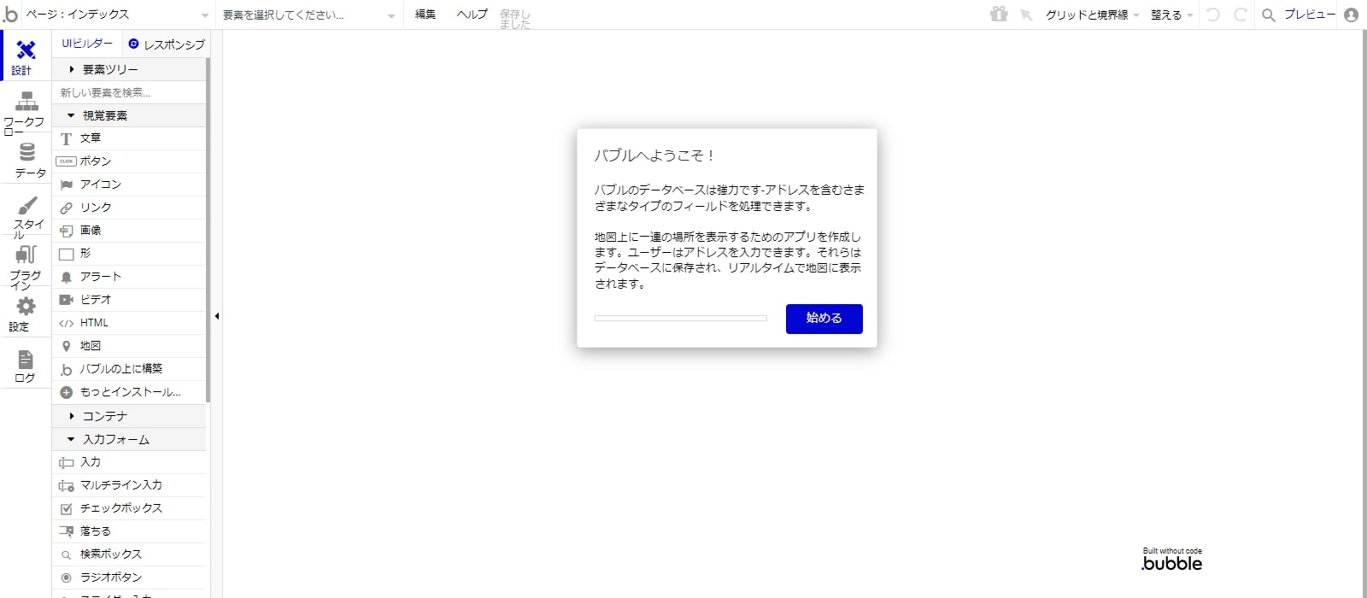Screen dimensions: 1367x598
Task: Select the ラジオボタン element
Action: (x=110, y=577)
